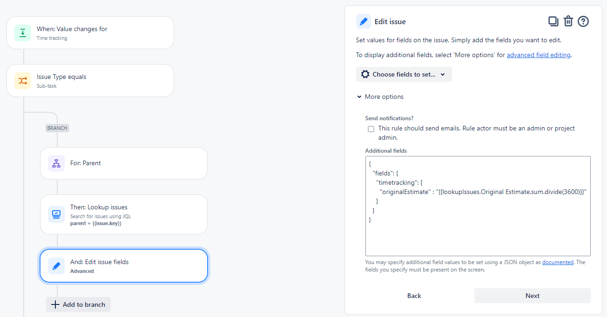607x317 pixels.
Task: Select the For: Parent branch card
Action: (124, 163)
